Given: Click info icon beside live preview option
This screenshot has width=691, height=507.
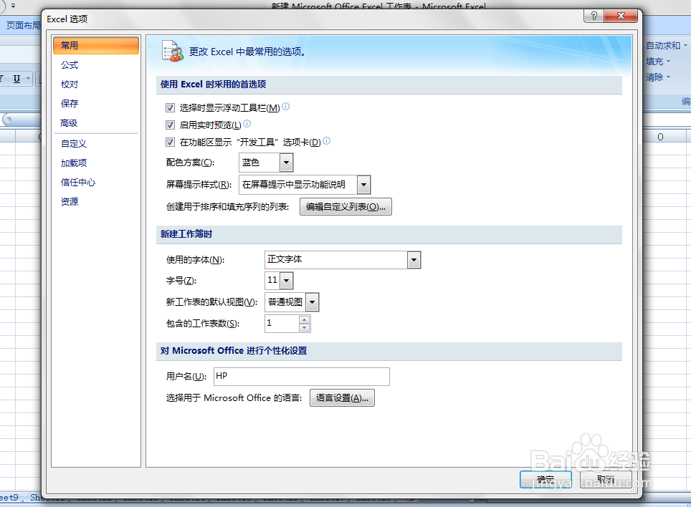Looking at the screenshot, I should (247, 123).
